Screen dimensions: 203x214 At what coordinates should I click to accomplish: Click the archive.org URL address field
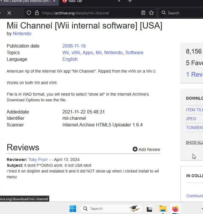point(76,13)
